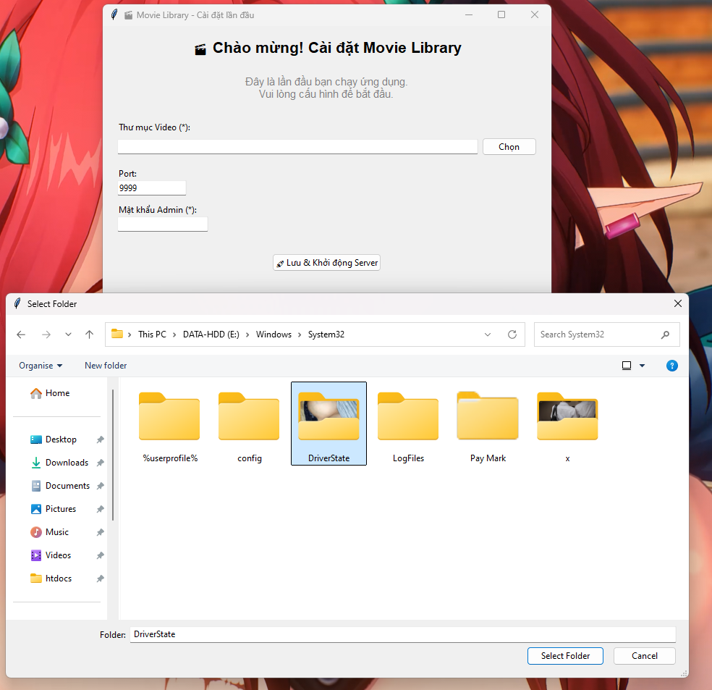The height and width of the screenshot is (690, 712).
Task: Go up one folder level
Action: (90, 335)
